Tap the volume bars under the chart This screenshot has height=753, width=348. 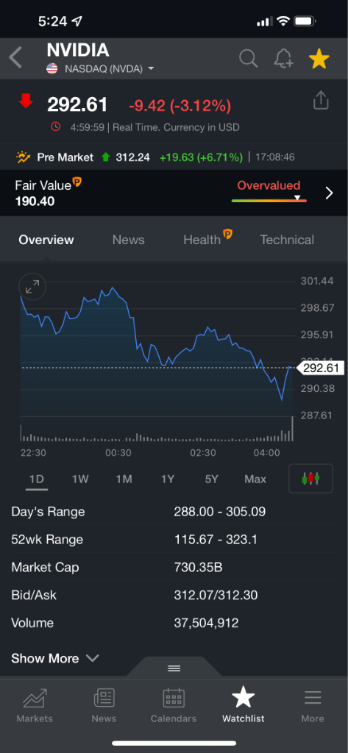156,429
